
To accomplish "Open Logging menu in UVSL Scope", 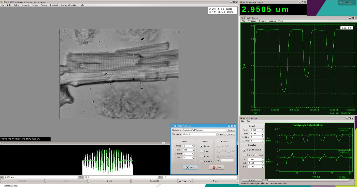I will 272,21.
